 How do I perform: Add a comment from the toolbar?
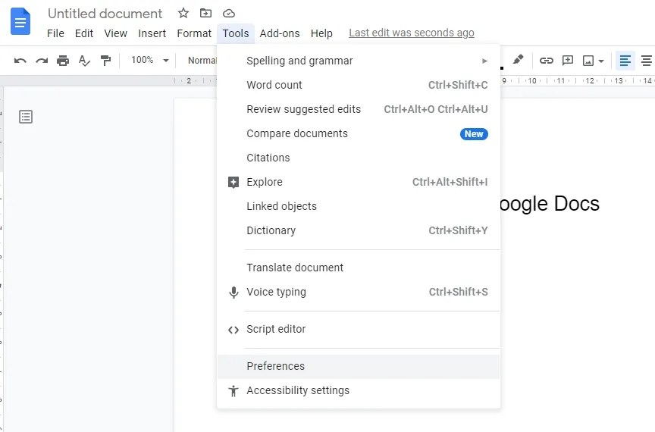[x=567, y=61]
